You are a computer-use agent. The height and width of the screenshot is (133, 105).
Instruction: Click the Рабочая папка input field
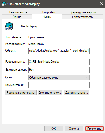coord(59,62)
